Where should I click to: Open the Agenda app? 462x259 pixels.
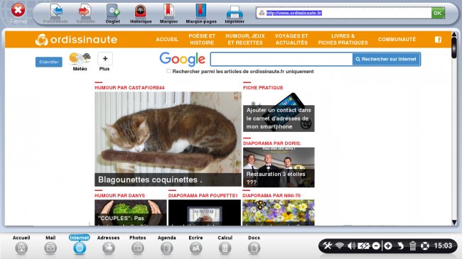pos(167,245)
